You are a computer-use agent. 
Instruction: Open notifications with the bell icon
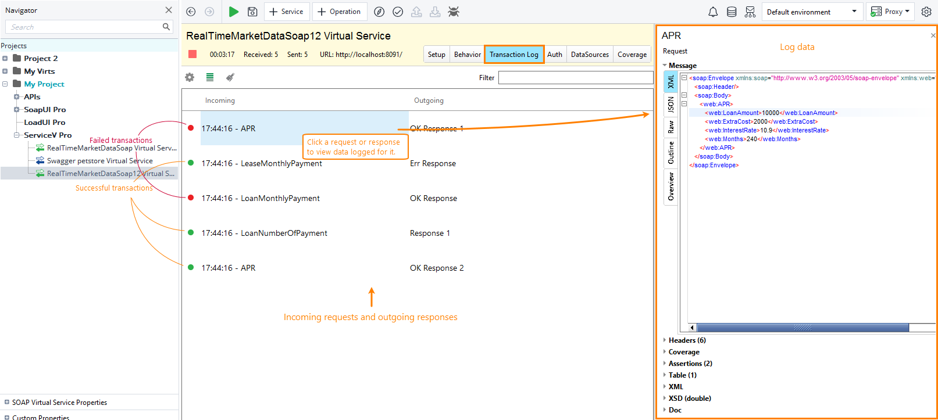713,12
